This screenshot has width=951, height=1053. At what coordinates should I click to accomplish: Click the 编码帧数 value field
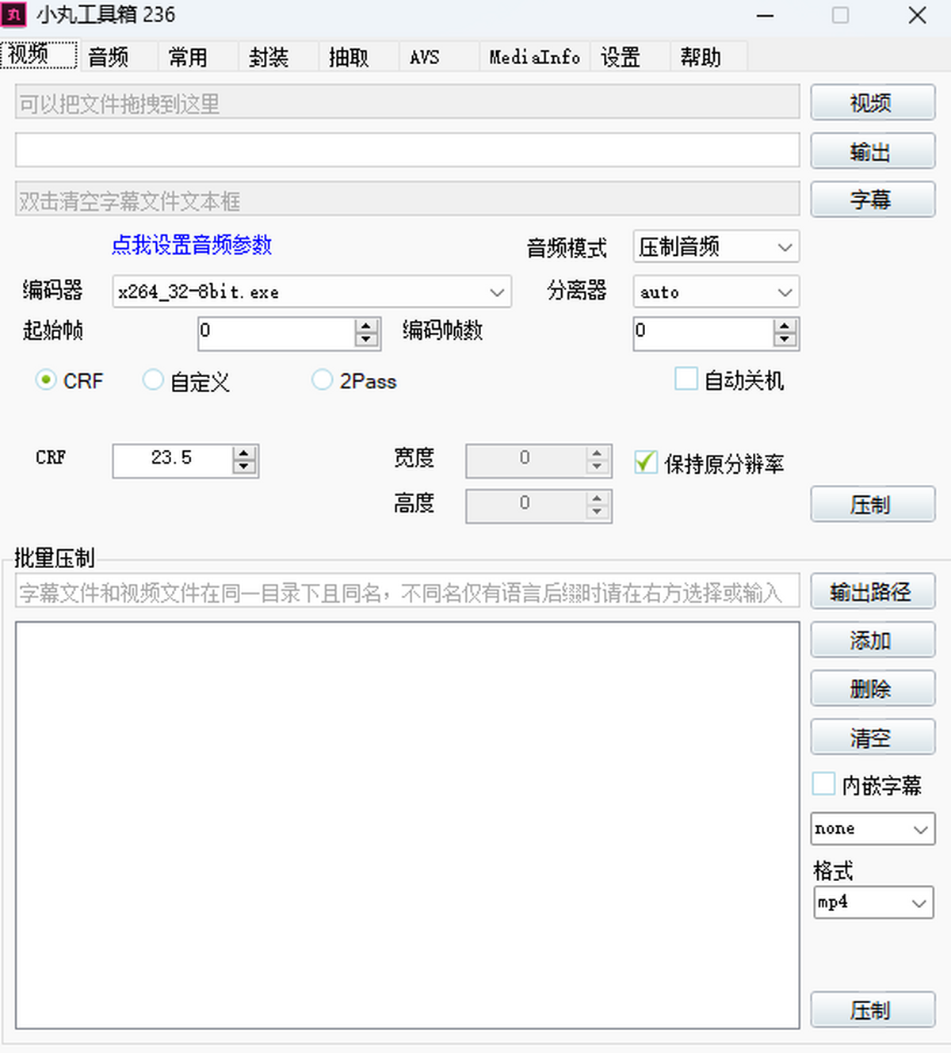pyautogui.click(x=702, y=334)
